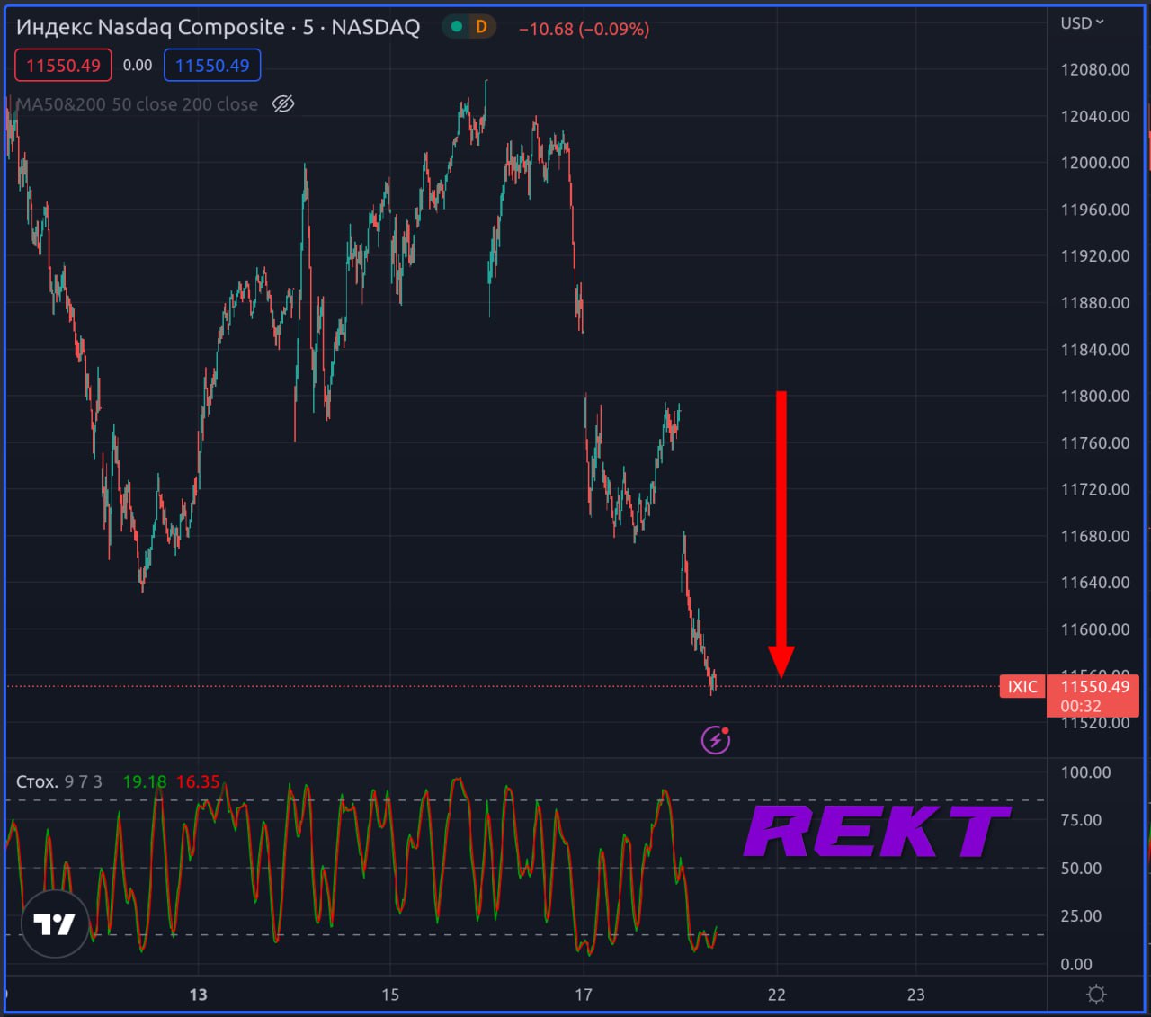The width and height of the screenshot is (1151, 1017).
Task: Click the orange D data badge
Action: point(481,27)
